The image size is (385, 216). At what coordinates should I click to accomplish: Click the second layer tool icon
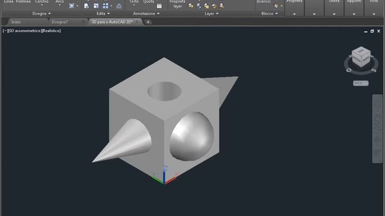pyautogui.click(x=199, y=6)
